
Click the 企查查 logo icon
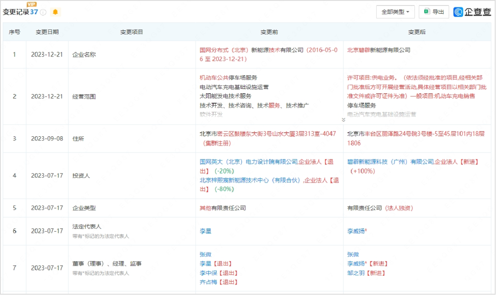(458, 11)
